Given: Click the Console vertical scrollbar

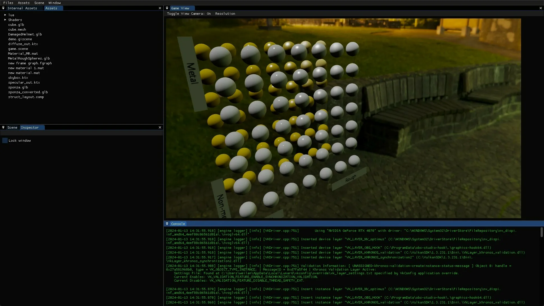Looking at the screenshot, I should [x=541, y=232].
